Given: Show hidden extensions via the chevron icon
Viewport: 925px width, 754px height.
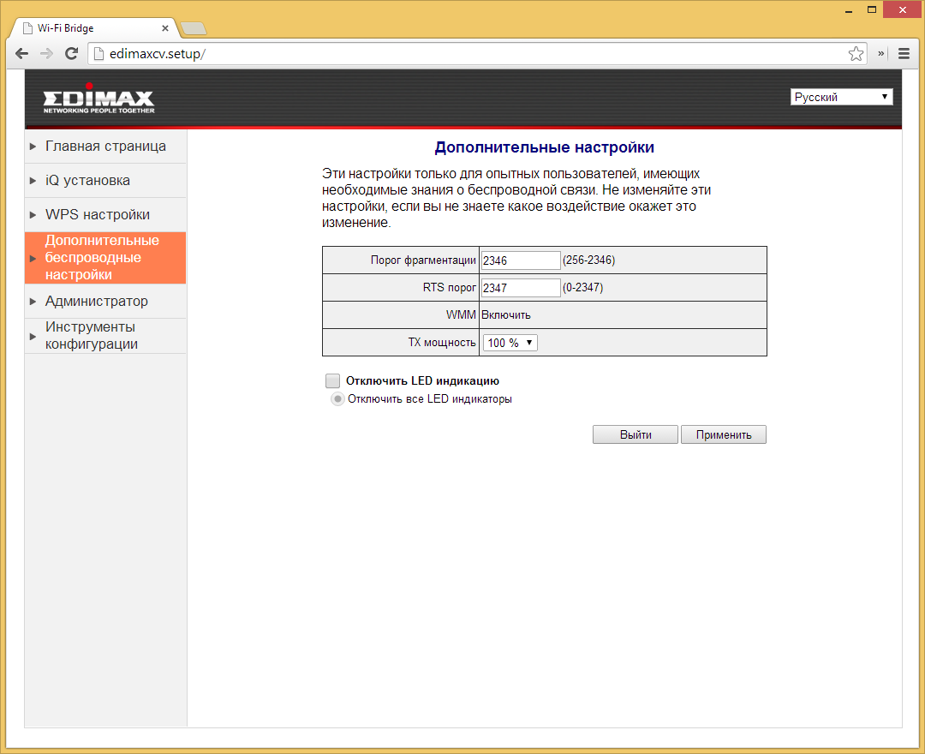Looking at the screenshot, I should [880, 54].
